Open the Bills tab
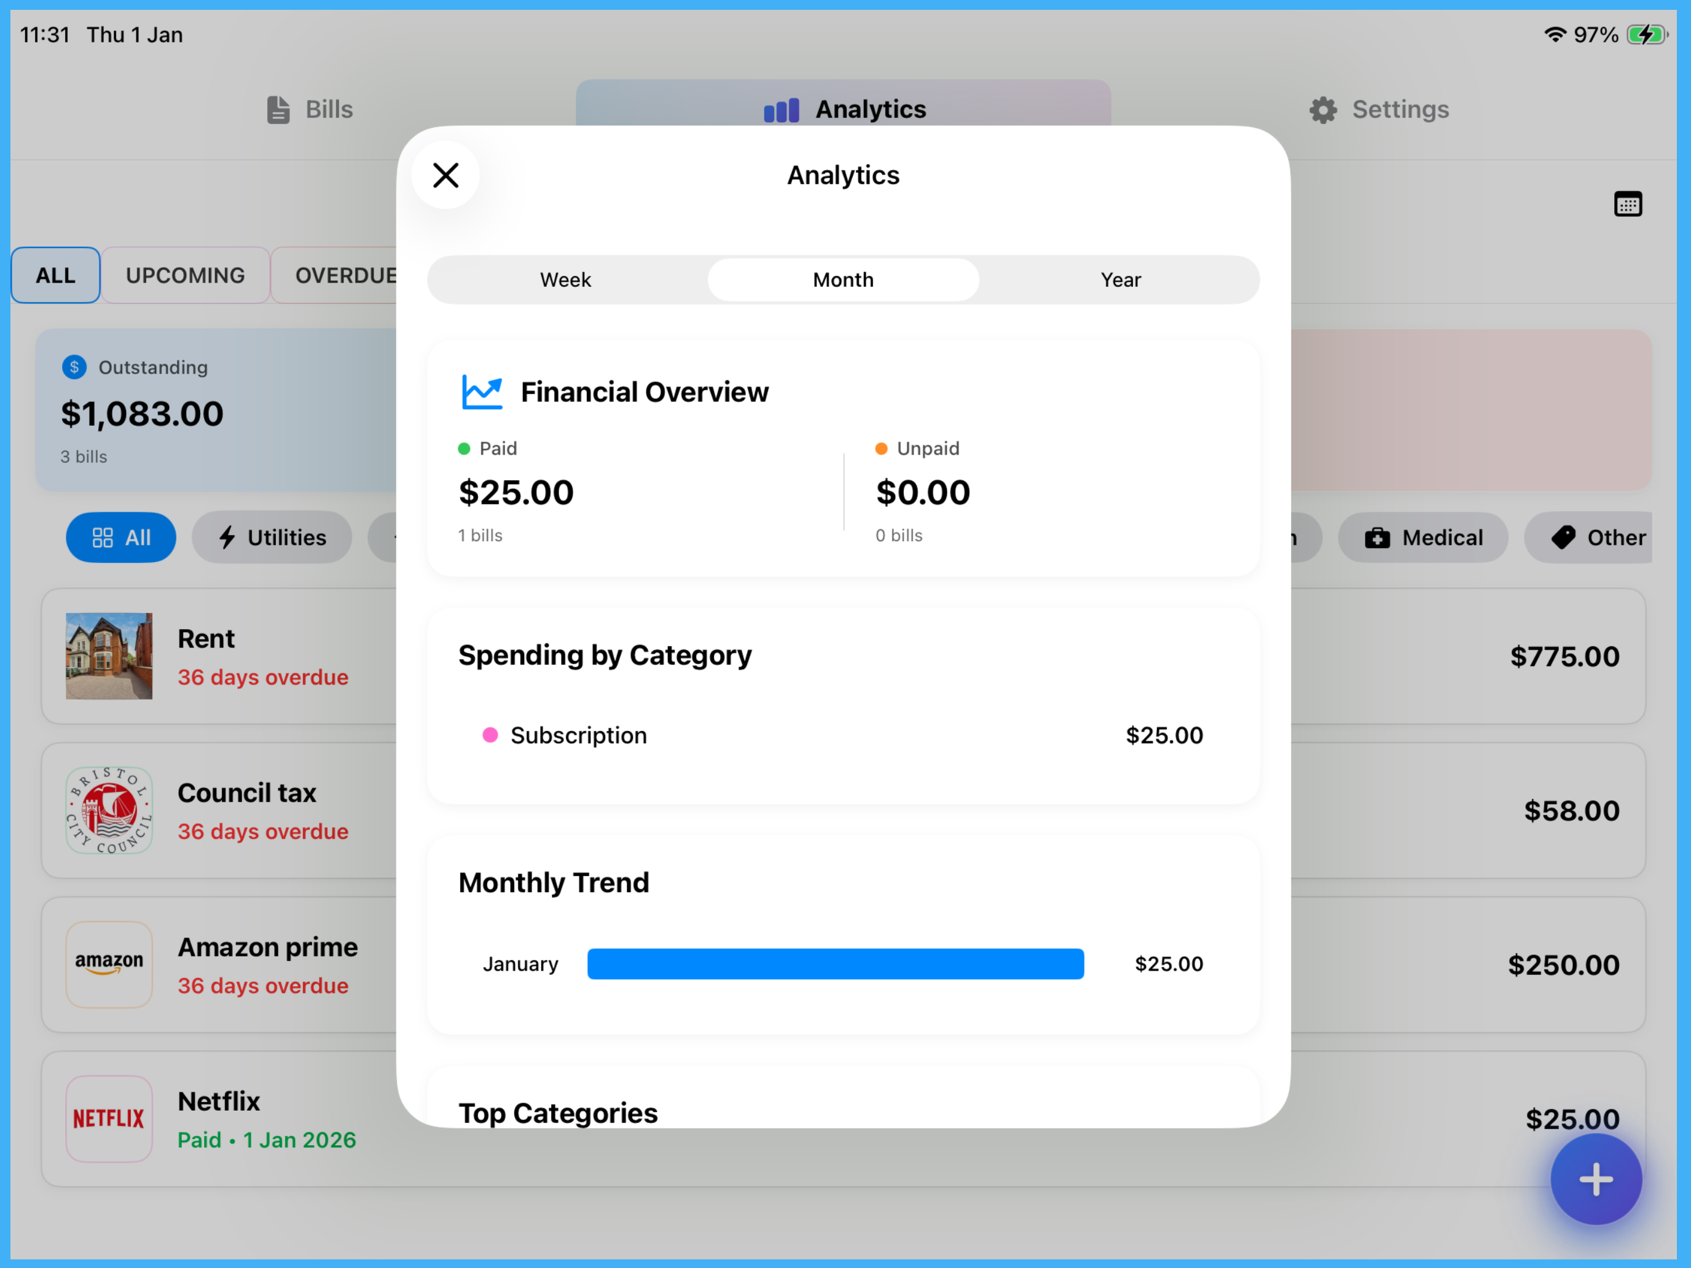The height and width of the screenshot is (1268, 1691). point(310,109)
